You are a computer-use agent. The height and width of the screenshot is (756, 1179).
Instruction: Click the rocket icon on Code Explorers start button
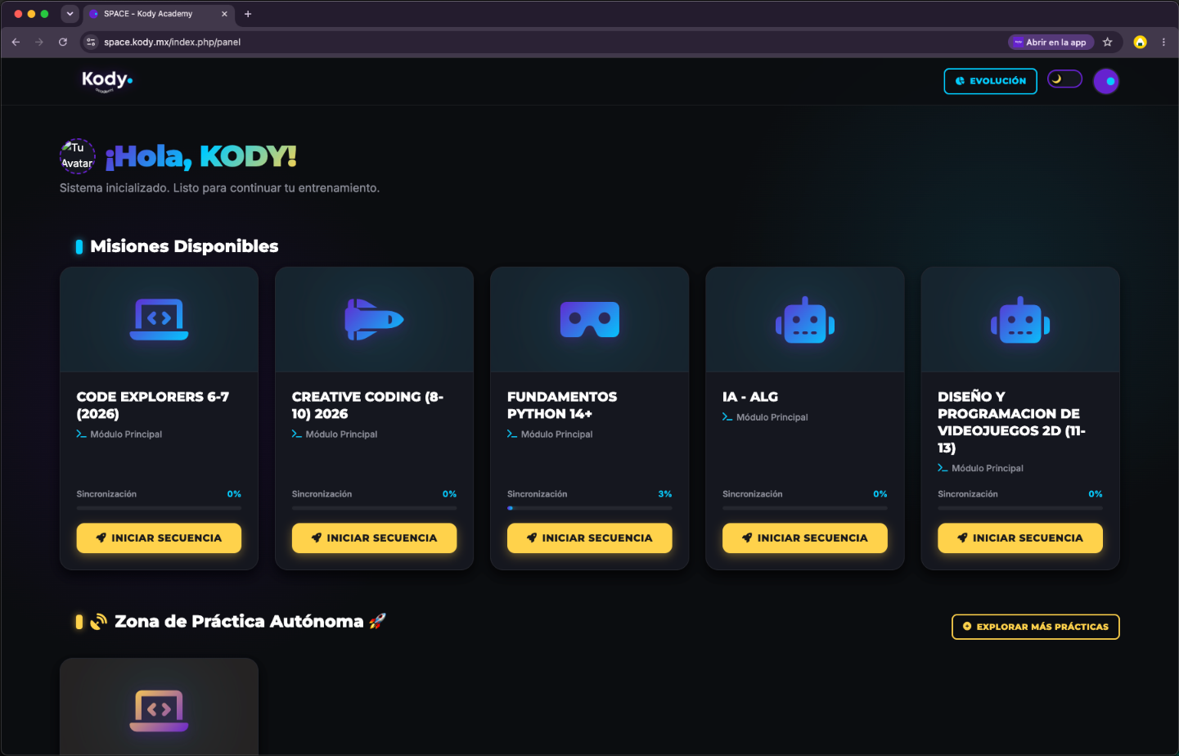click(x=101, y=538)
